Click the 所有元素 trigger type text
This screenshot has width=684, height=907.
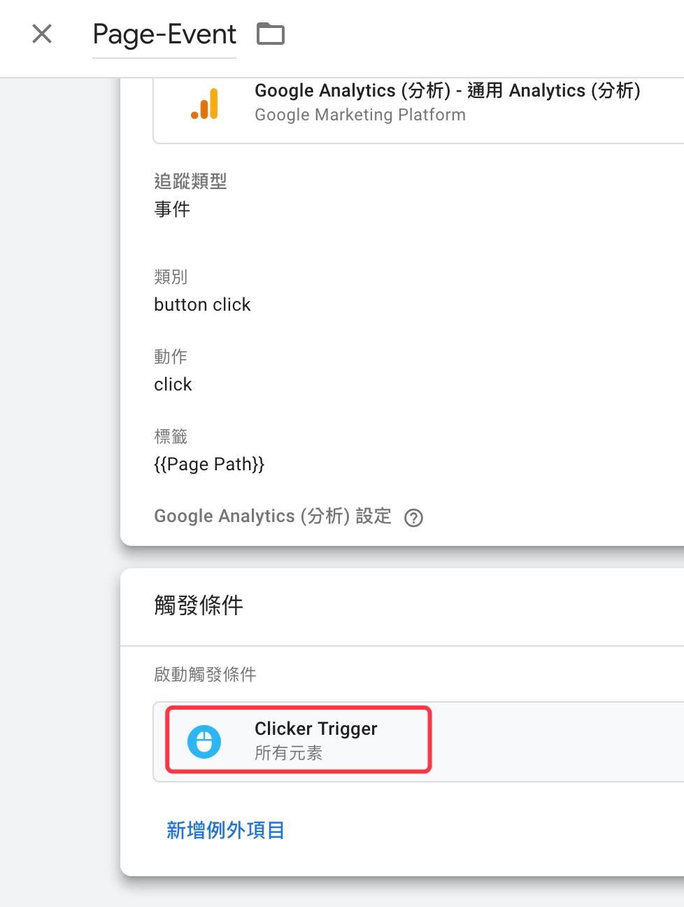(288, 753)
